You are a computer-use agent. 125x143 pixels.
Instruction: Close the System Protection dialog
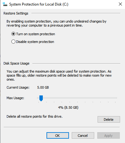[x=120, y=4]
